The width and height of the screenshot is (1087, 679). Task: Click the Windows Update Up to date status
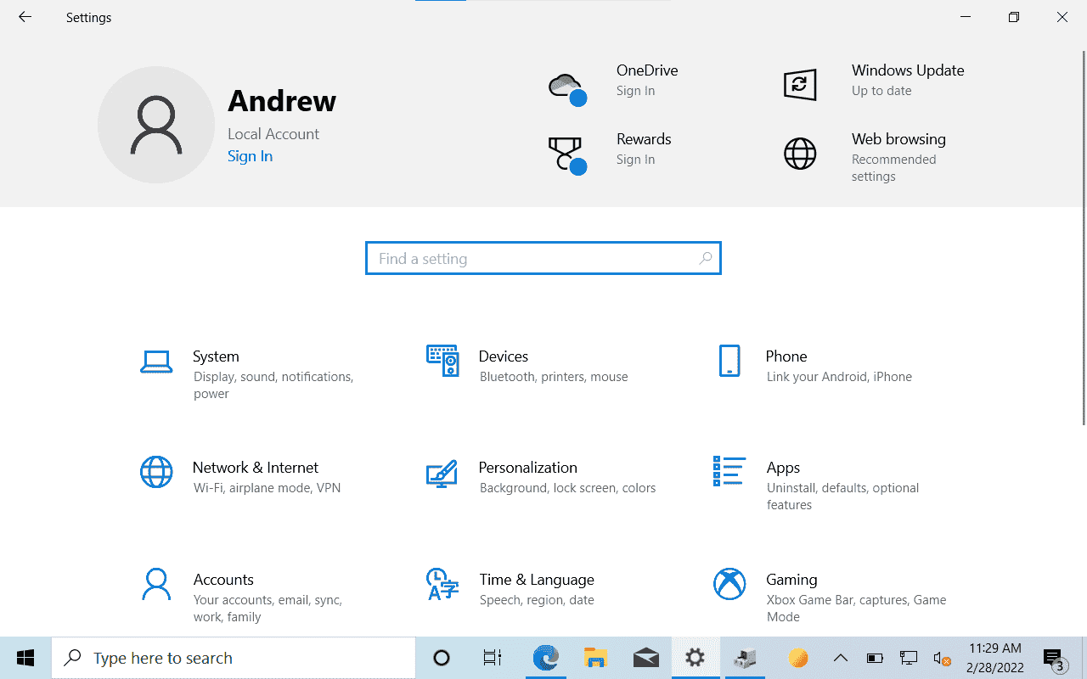pyautogui.click(x=881, y=91)
